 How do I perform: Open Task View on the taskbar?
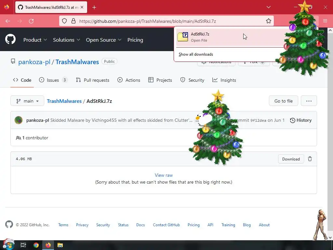point(23,245)
